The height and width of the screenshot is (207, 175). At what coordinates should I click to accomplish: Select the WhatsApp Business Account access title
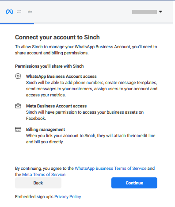tap(61, 77)
